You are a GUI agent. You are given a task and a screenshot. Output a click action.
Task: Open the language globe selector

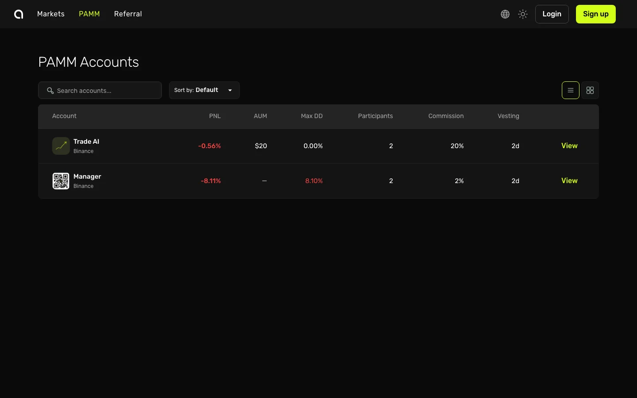pos(505,14)
